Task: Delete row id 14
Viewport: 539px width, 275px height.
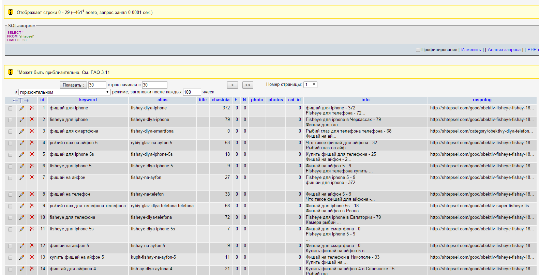Action: pyautogui.click(x=32, y=269)
